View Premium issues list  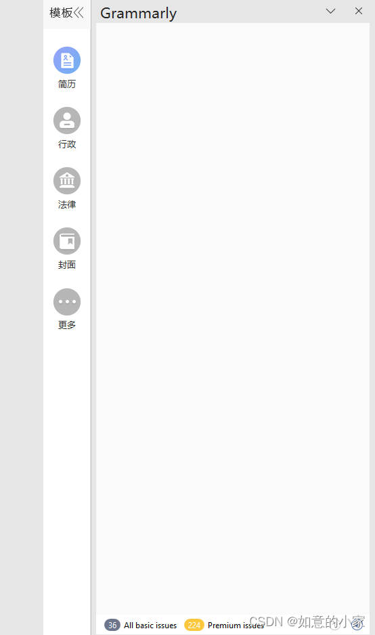[236, 626]
